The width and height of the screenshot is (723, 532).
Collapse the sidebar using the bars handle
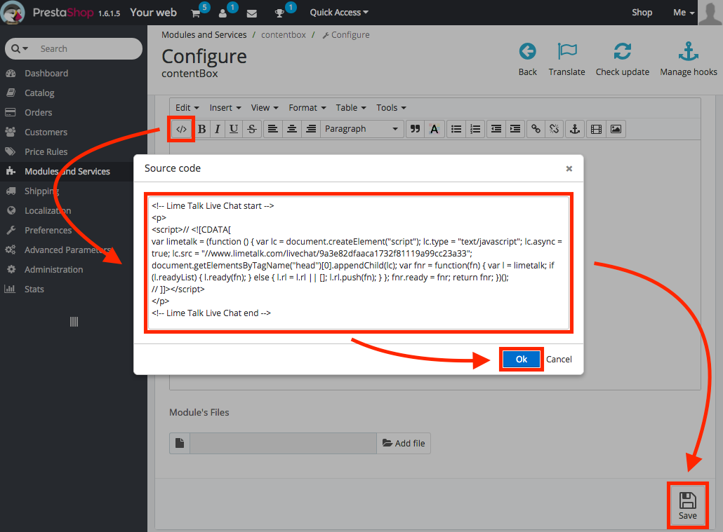[74, 322]
